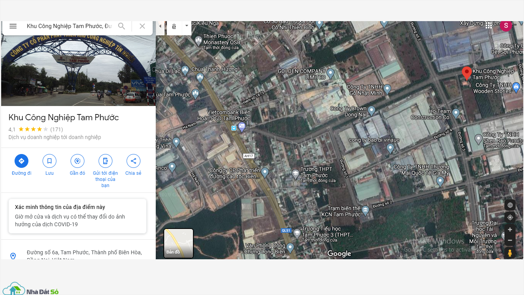
Task: Open the hamburger main menu
Action: pos(13,26)
